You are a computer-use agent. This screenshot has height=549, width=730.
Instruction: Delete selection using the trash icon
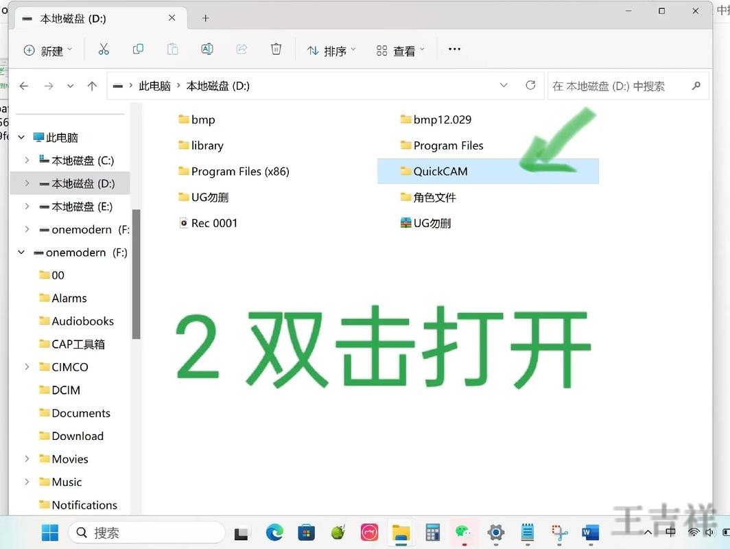[x=276, y=49]
